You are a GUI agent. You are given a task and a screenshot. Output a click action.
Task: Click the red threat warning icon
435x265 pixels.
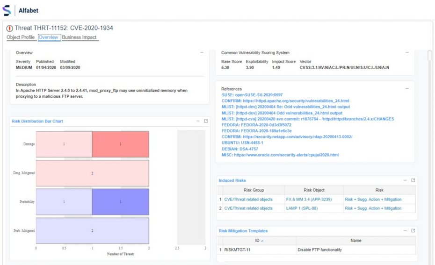point(9,28)
